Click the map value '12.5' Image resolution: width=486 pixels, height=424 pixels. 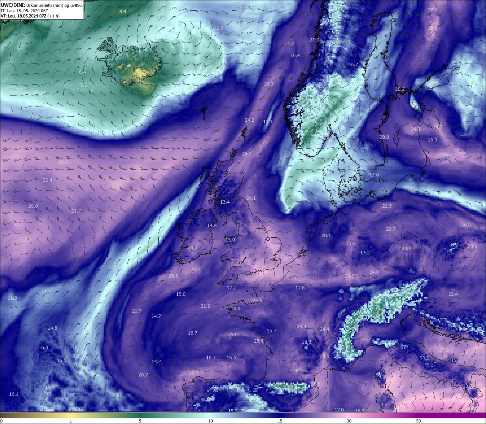[x=384, y=192]
